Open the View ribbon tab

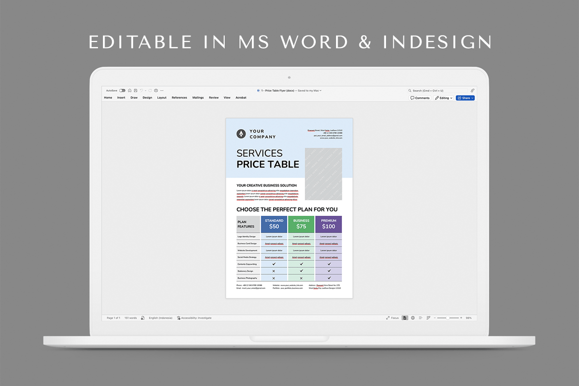pyautogui.click(x=227, y=97)
